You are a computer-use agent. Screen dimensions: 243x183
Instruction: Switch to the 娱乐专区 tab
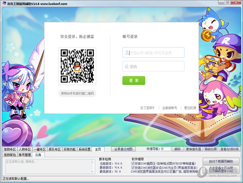click(x=55, y=149)
